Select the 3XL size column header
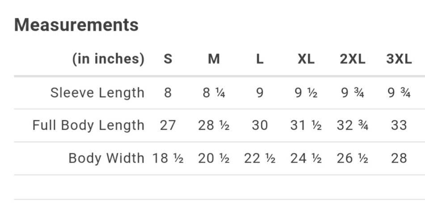This screenshot has width=425, height=218. 399,59
